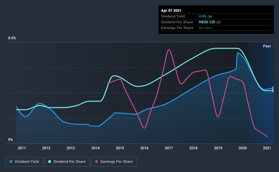The width and height of the screenshot is (279, 172).
Task: Click the blue Dividend Yield endpoint marker
Action: point(273,88)
